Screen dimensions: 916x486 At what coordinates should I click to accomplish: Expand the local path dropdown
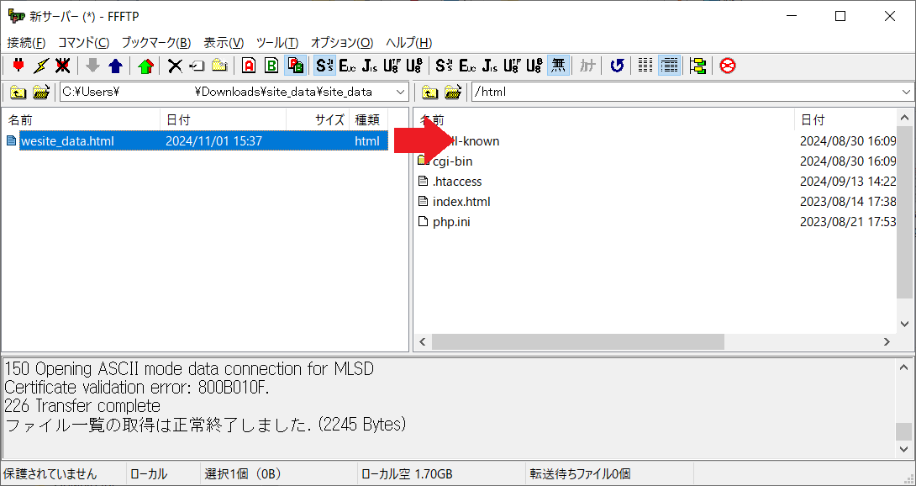tap(399, 92)
